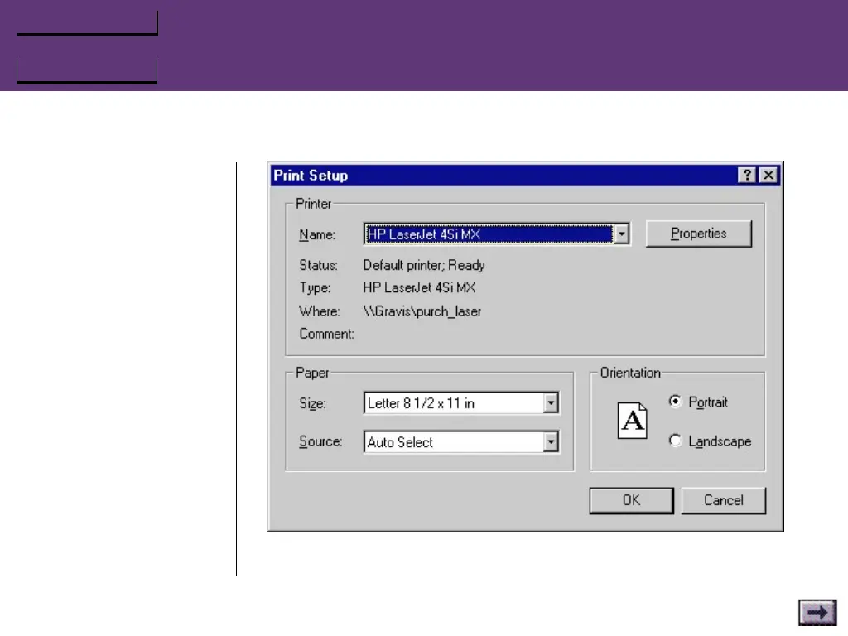The width and height of the screenshot is (848, 636).
Task: Click the help question mark icon
Action: [x=747, y=176]
